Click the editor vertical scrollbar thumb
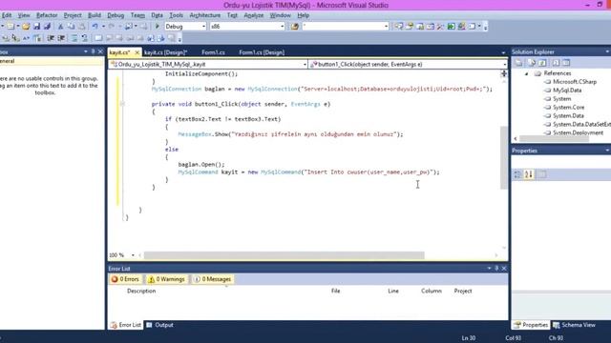The image size is (611, 343). [504, 157]
